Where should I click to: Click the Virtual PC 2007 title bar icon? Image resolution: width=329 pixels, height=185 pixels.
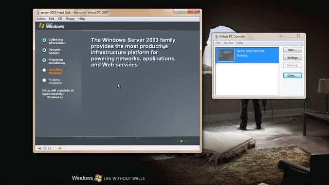[x=38, y=12]
